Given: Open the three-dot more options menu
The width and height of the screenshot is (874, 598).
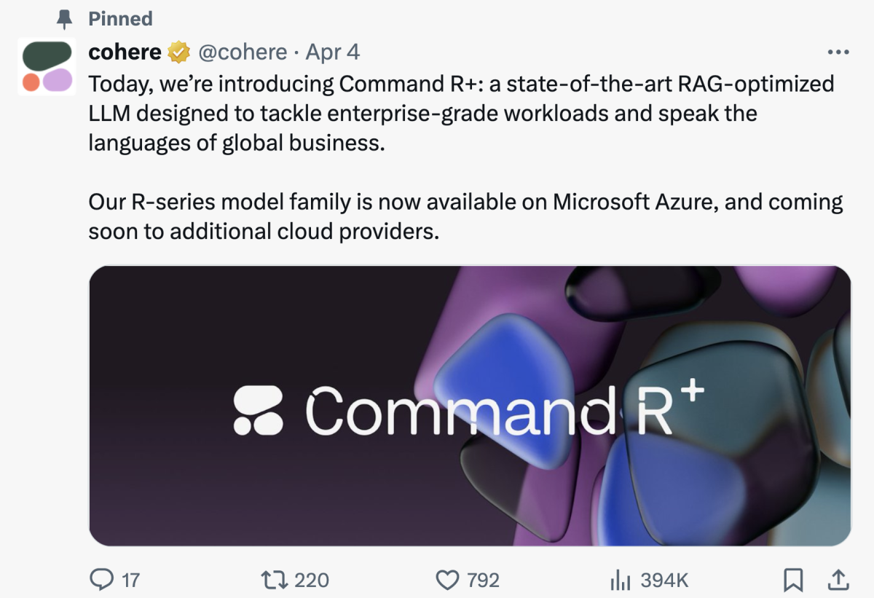Looking at the screenshot, I should 838,52.
